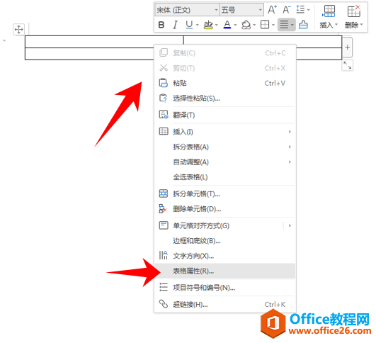The image size is (376, 343).
Task: Expand shading color dropdown arrow
Action: point(254,25)
